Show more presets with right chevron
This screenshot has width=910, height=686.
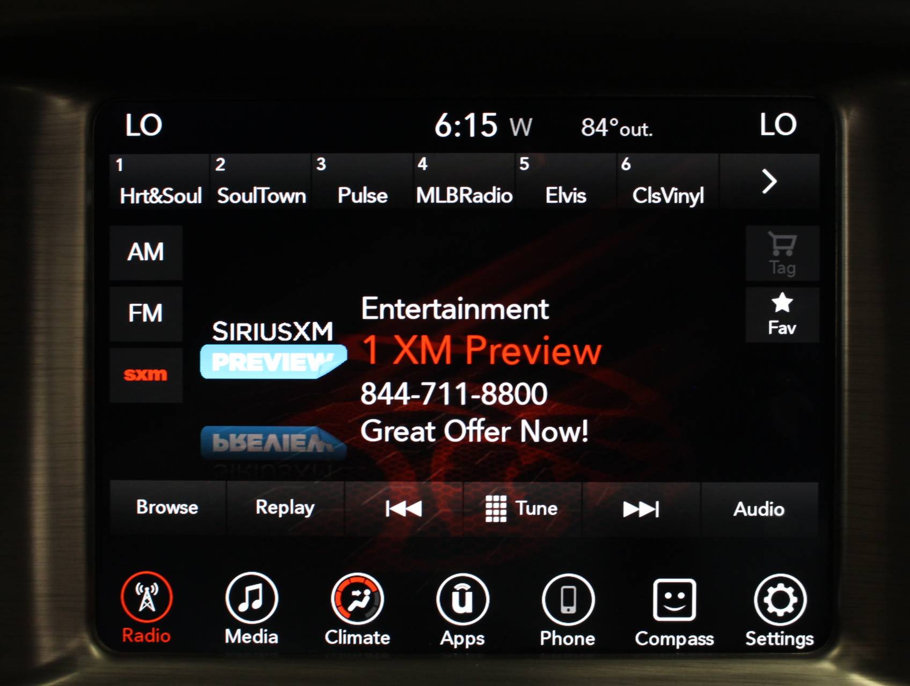(x=769, y=181)
